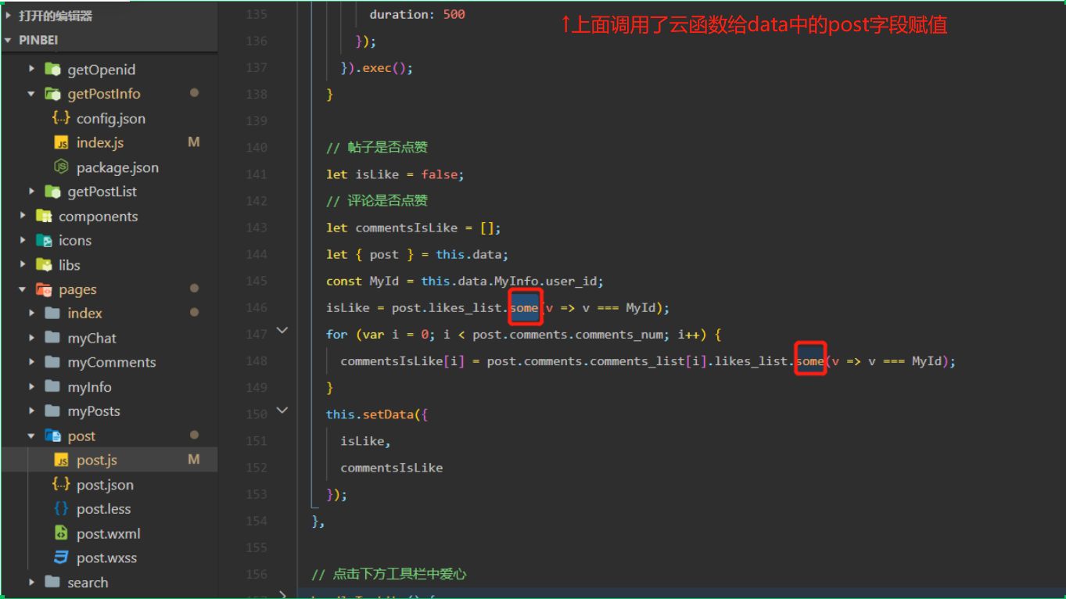Screen dimensions: 1066x599
Task: Select the post.js file row
Action: point(109,460)
